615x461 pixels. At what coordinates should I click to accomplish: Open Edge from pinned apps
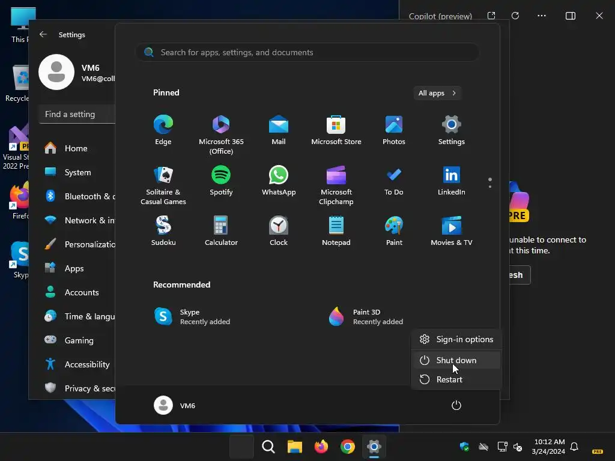click(x=163, y=130)
